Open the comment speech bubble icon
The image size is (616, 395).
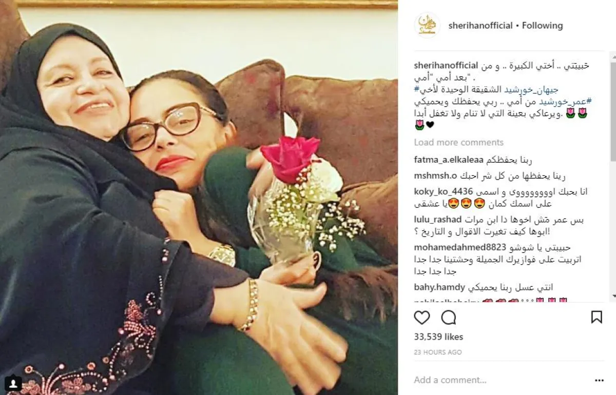(449, 318)
